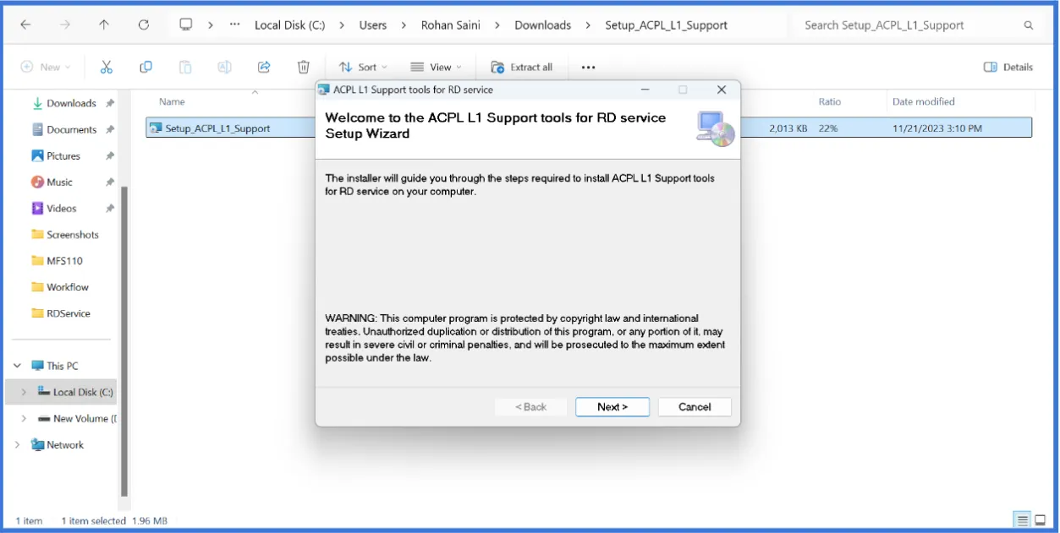Sort files by Ratio column header
The image size is (1060, 533).
829,101
